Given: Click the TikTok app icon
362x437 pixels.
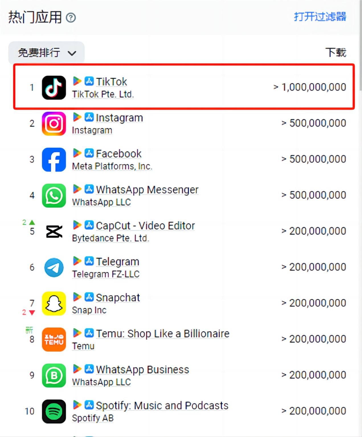Looking at the screenshot, I should [x=54, y=88].
